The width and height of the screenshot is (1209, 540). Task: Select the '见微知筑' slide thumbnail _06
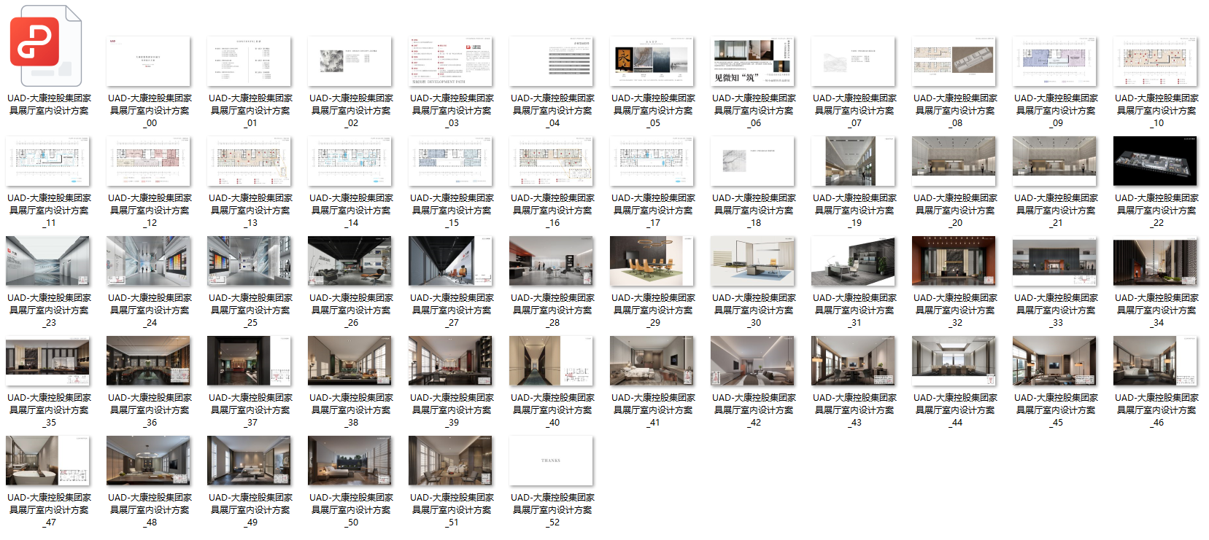point(752,62)
